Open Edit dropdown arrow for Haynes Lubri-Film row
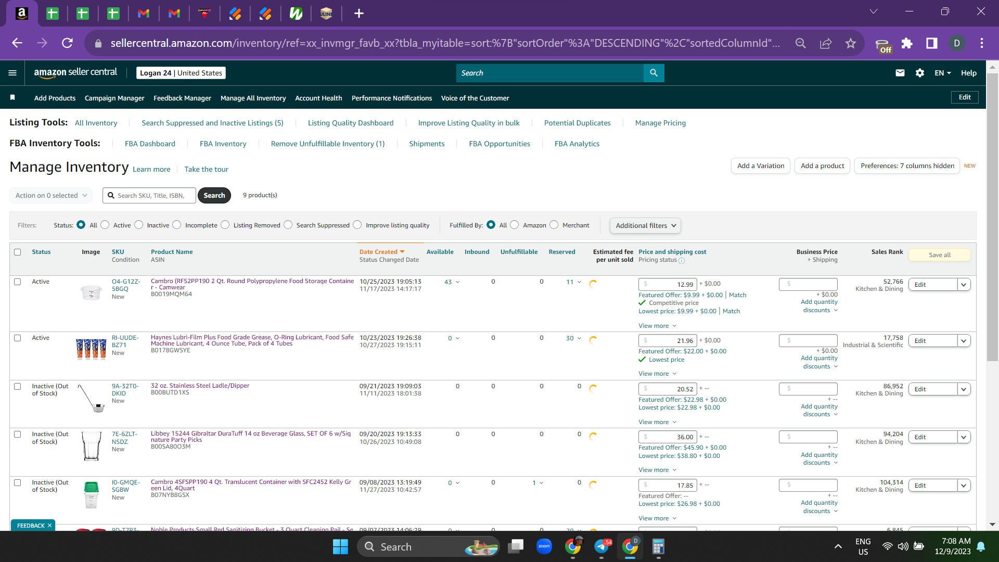999x562 pixels. tap(964, 341)
